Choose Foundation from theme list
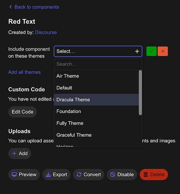 (x=96, y=111)
